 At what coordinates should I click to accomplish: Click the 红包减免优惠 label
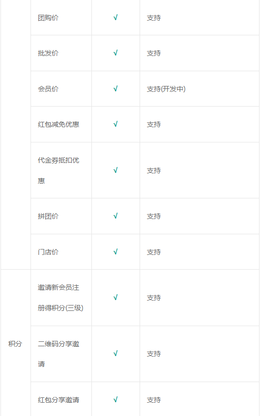(58, 124)
